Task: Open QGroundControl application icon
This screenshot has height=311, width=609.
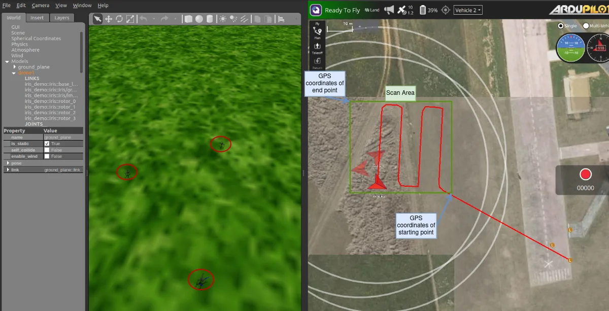Action: 316,10
